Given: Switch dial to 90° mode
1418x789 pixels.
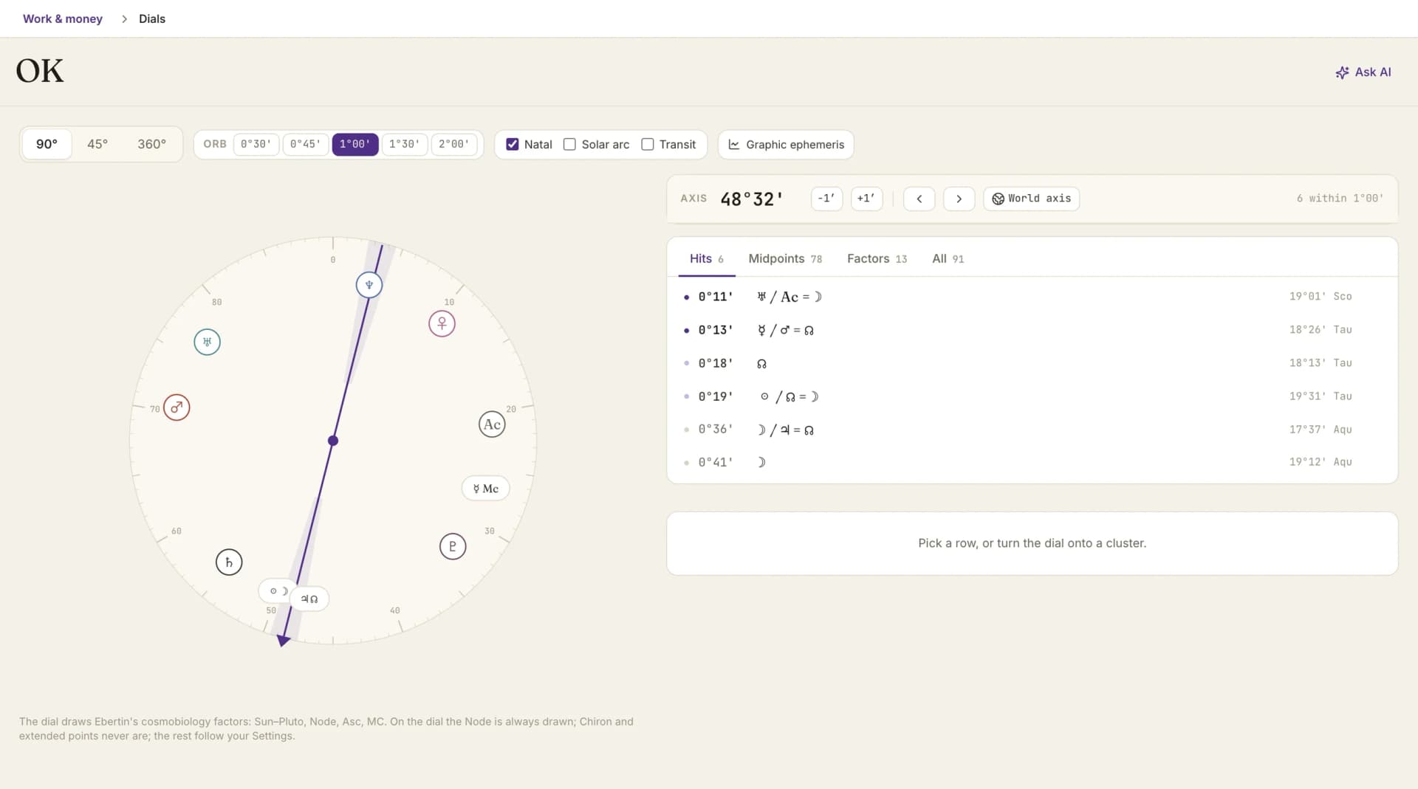Looking at the screenshot, I should pyautogui.click(x=47, y=144).
